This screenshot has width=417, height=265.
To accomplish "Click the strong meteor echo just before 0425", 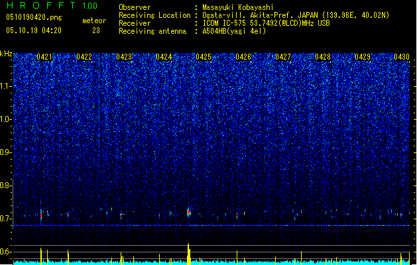I will click(x=188, y=213).
